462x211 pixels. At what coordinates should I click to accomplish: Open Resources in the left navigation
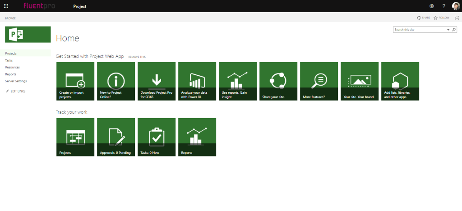coord(12,67)
